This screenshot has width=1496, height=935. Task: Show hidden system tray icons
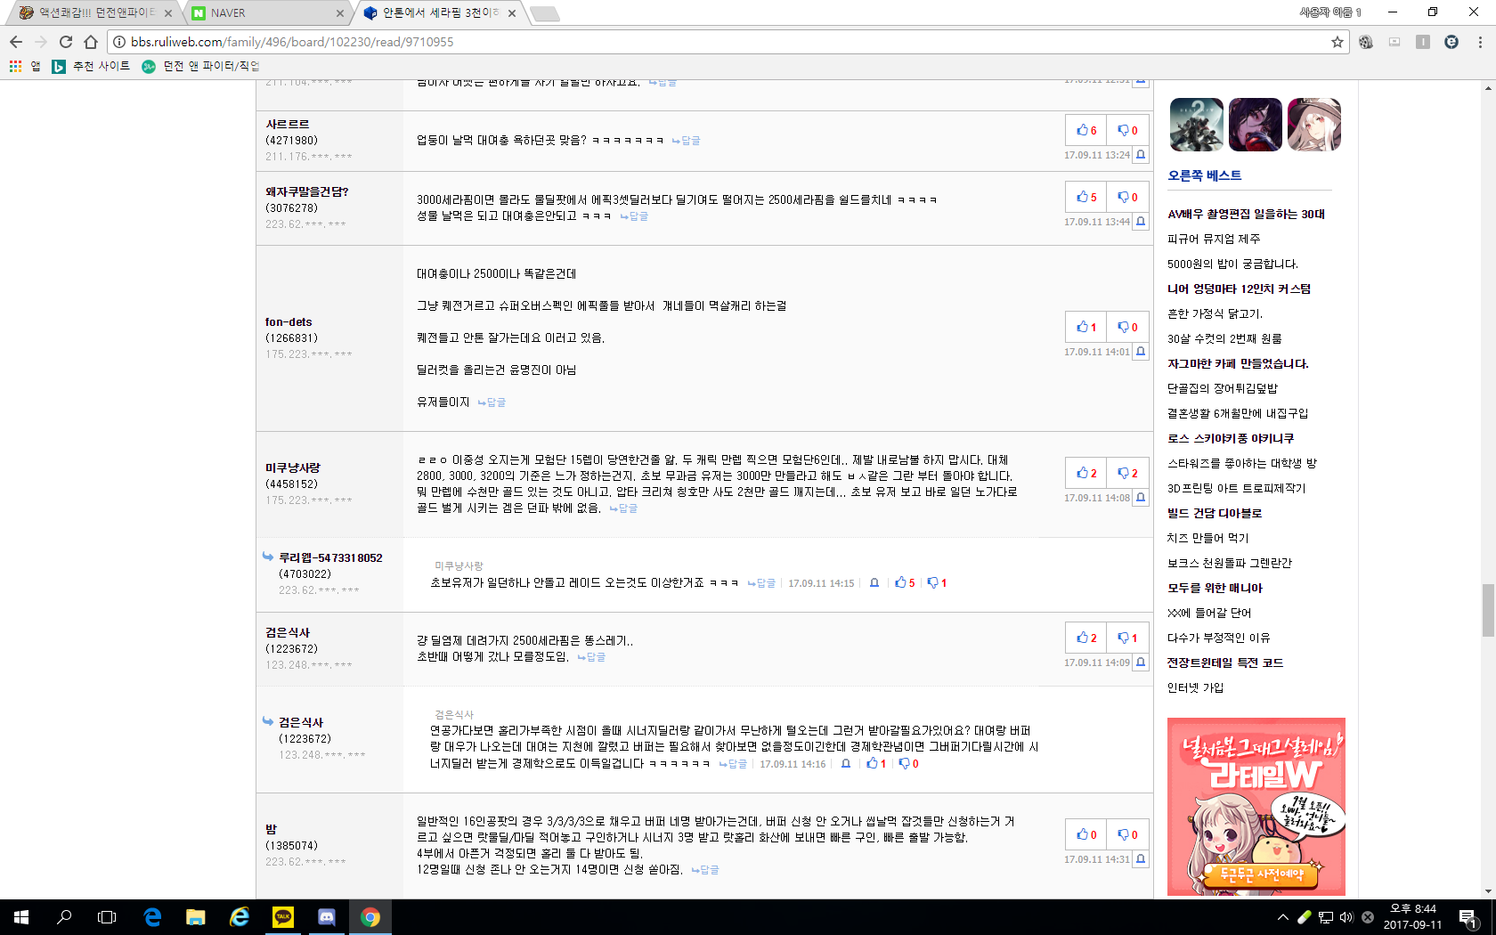tap(1282, 917)
